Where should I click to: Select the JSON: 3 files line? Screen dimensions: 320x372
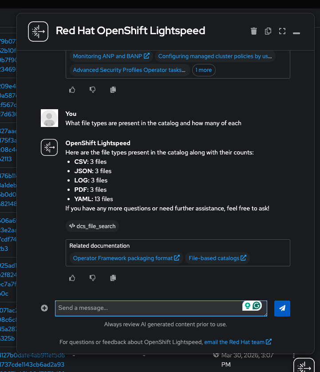point(93,171)
